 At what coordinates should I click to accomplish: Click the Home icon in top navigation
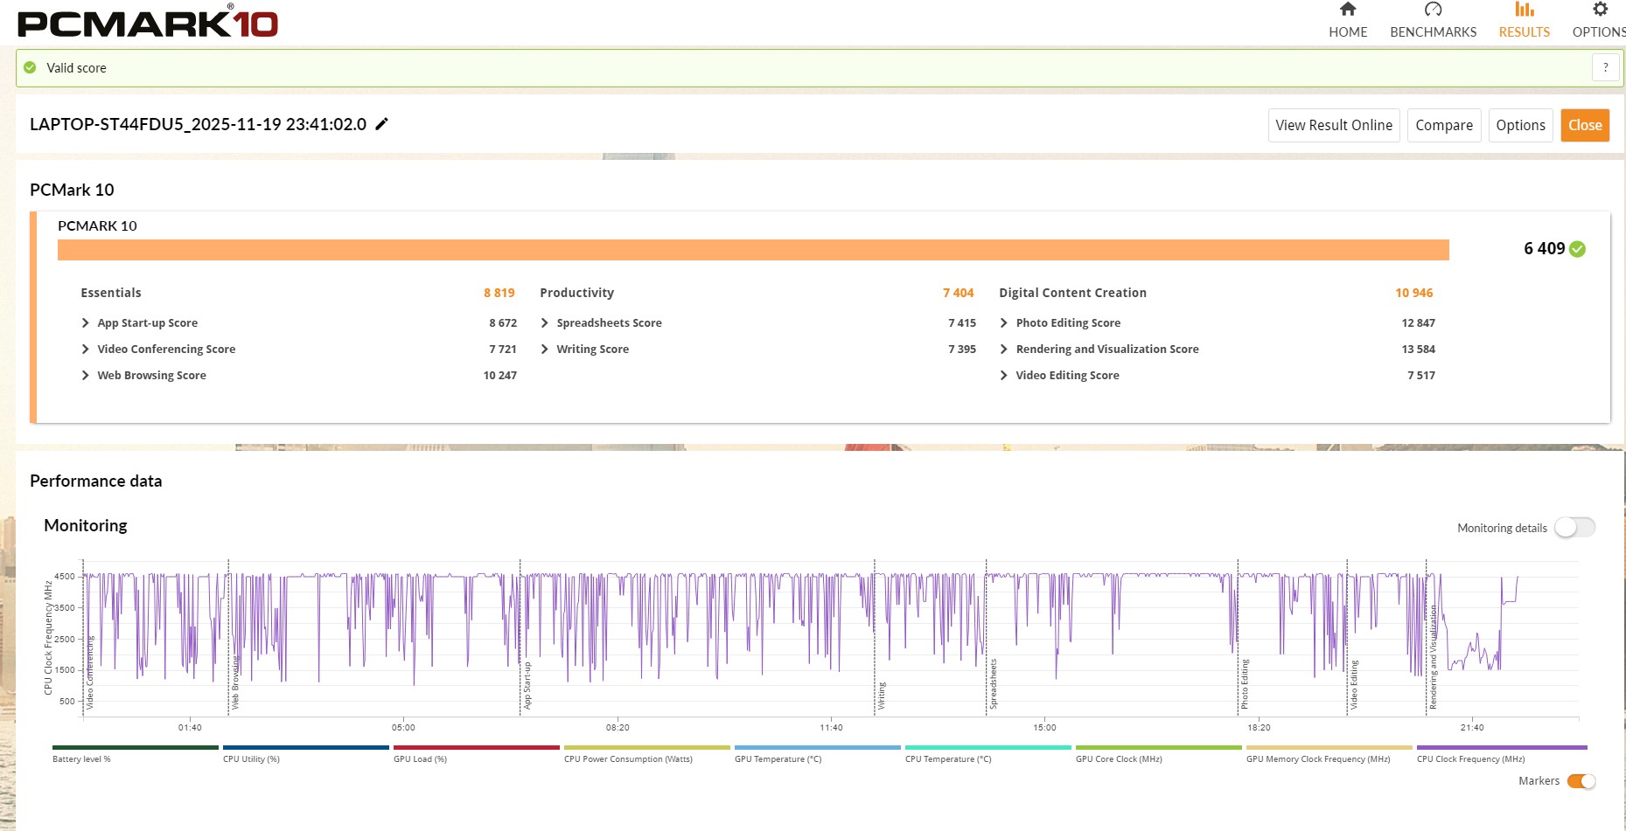coord(1347,10)
